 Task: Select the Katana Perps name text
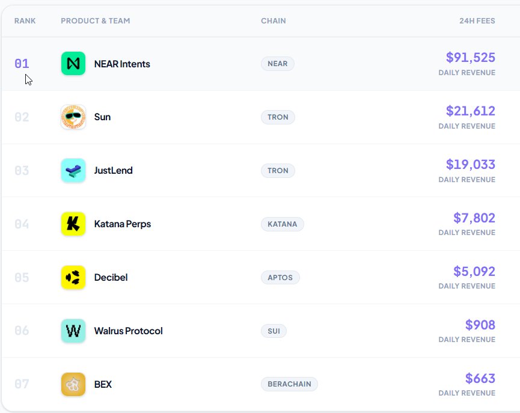pyautogui.click(x=123, y=224)
